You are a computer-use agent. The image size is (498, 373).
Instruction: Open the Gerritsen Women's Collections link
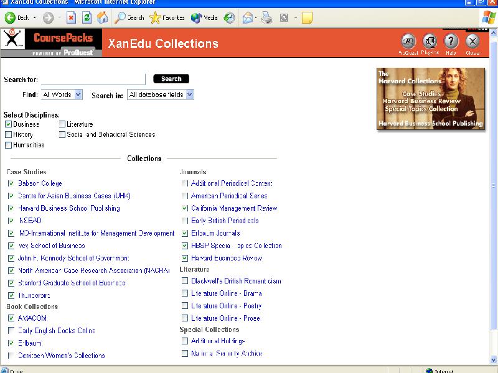[61, 356]
